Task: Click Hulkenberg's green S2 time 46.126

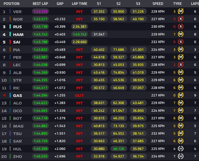Action: 118,149
